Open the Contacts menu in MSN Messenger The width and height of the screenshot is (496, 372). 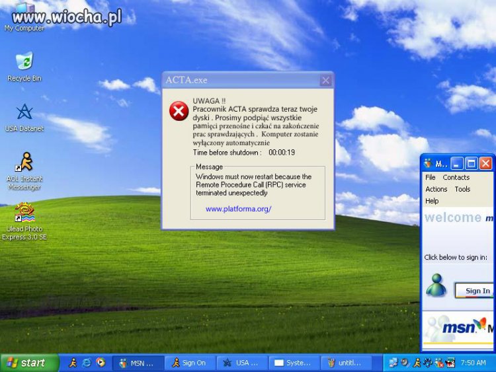click(456, 177)
